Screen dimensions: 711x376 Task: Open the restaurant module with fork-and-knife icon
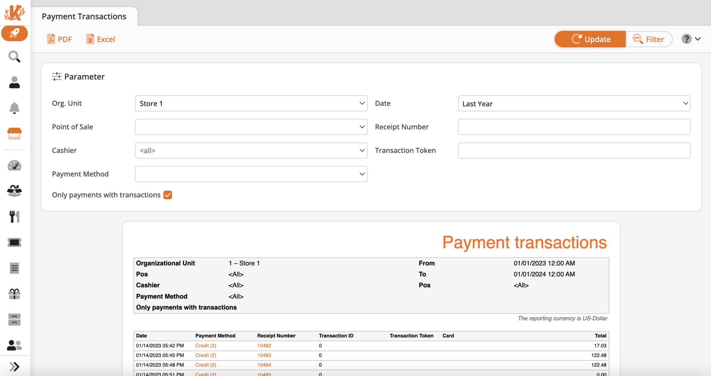click(x=15, y=216)
